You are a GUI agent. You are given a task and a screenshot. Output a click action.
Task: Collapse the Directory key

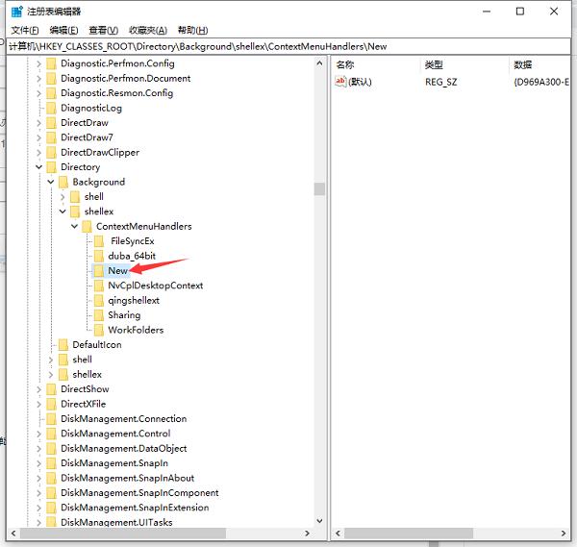(x=38, y=167)
